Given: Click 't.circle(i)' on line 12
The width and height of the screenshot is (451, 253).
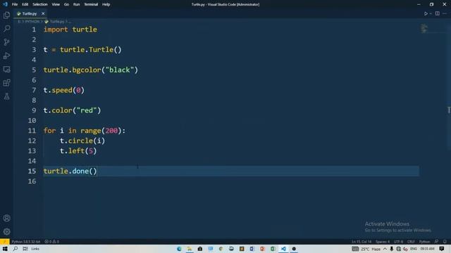Looking at the screenshot, I should (x=82, y=141).
